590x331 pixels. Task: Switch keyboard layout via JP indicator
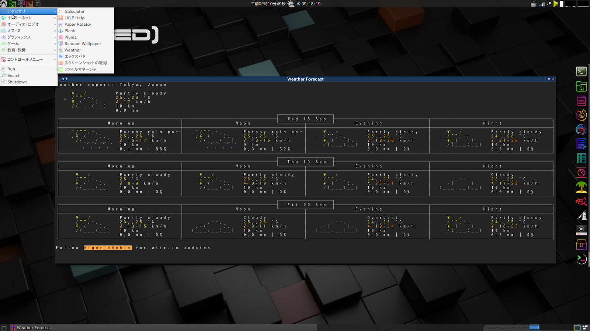pos(549,4)
